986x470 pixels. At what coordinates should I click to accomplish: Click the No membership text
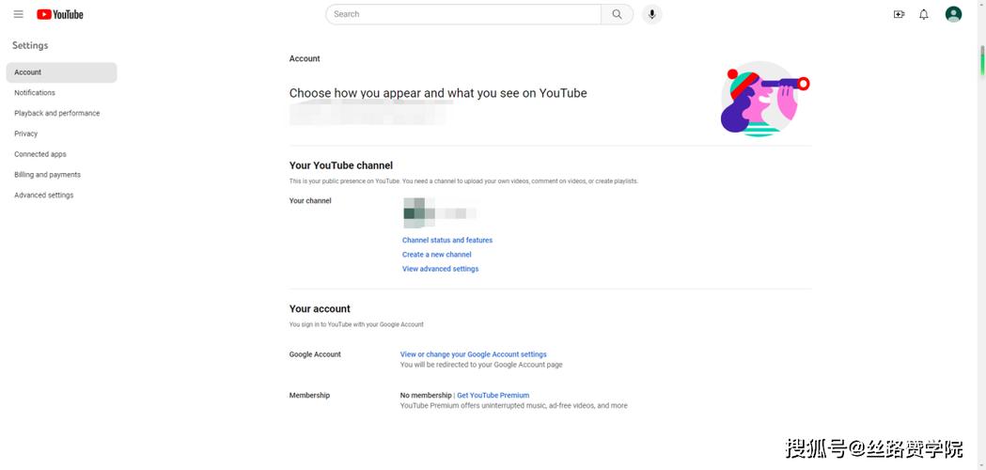click(x=426, y=395)
